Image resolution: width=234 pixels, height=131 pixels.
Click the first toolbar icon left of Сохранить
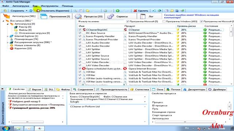pos(5,11)
